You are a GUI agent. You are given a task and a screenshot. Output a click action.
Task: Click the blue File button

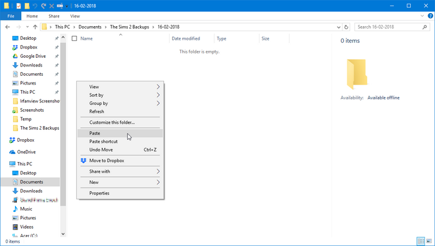click(x=11, y=16)
